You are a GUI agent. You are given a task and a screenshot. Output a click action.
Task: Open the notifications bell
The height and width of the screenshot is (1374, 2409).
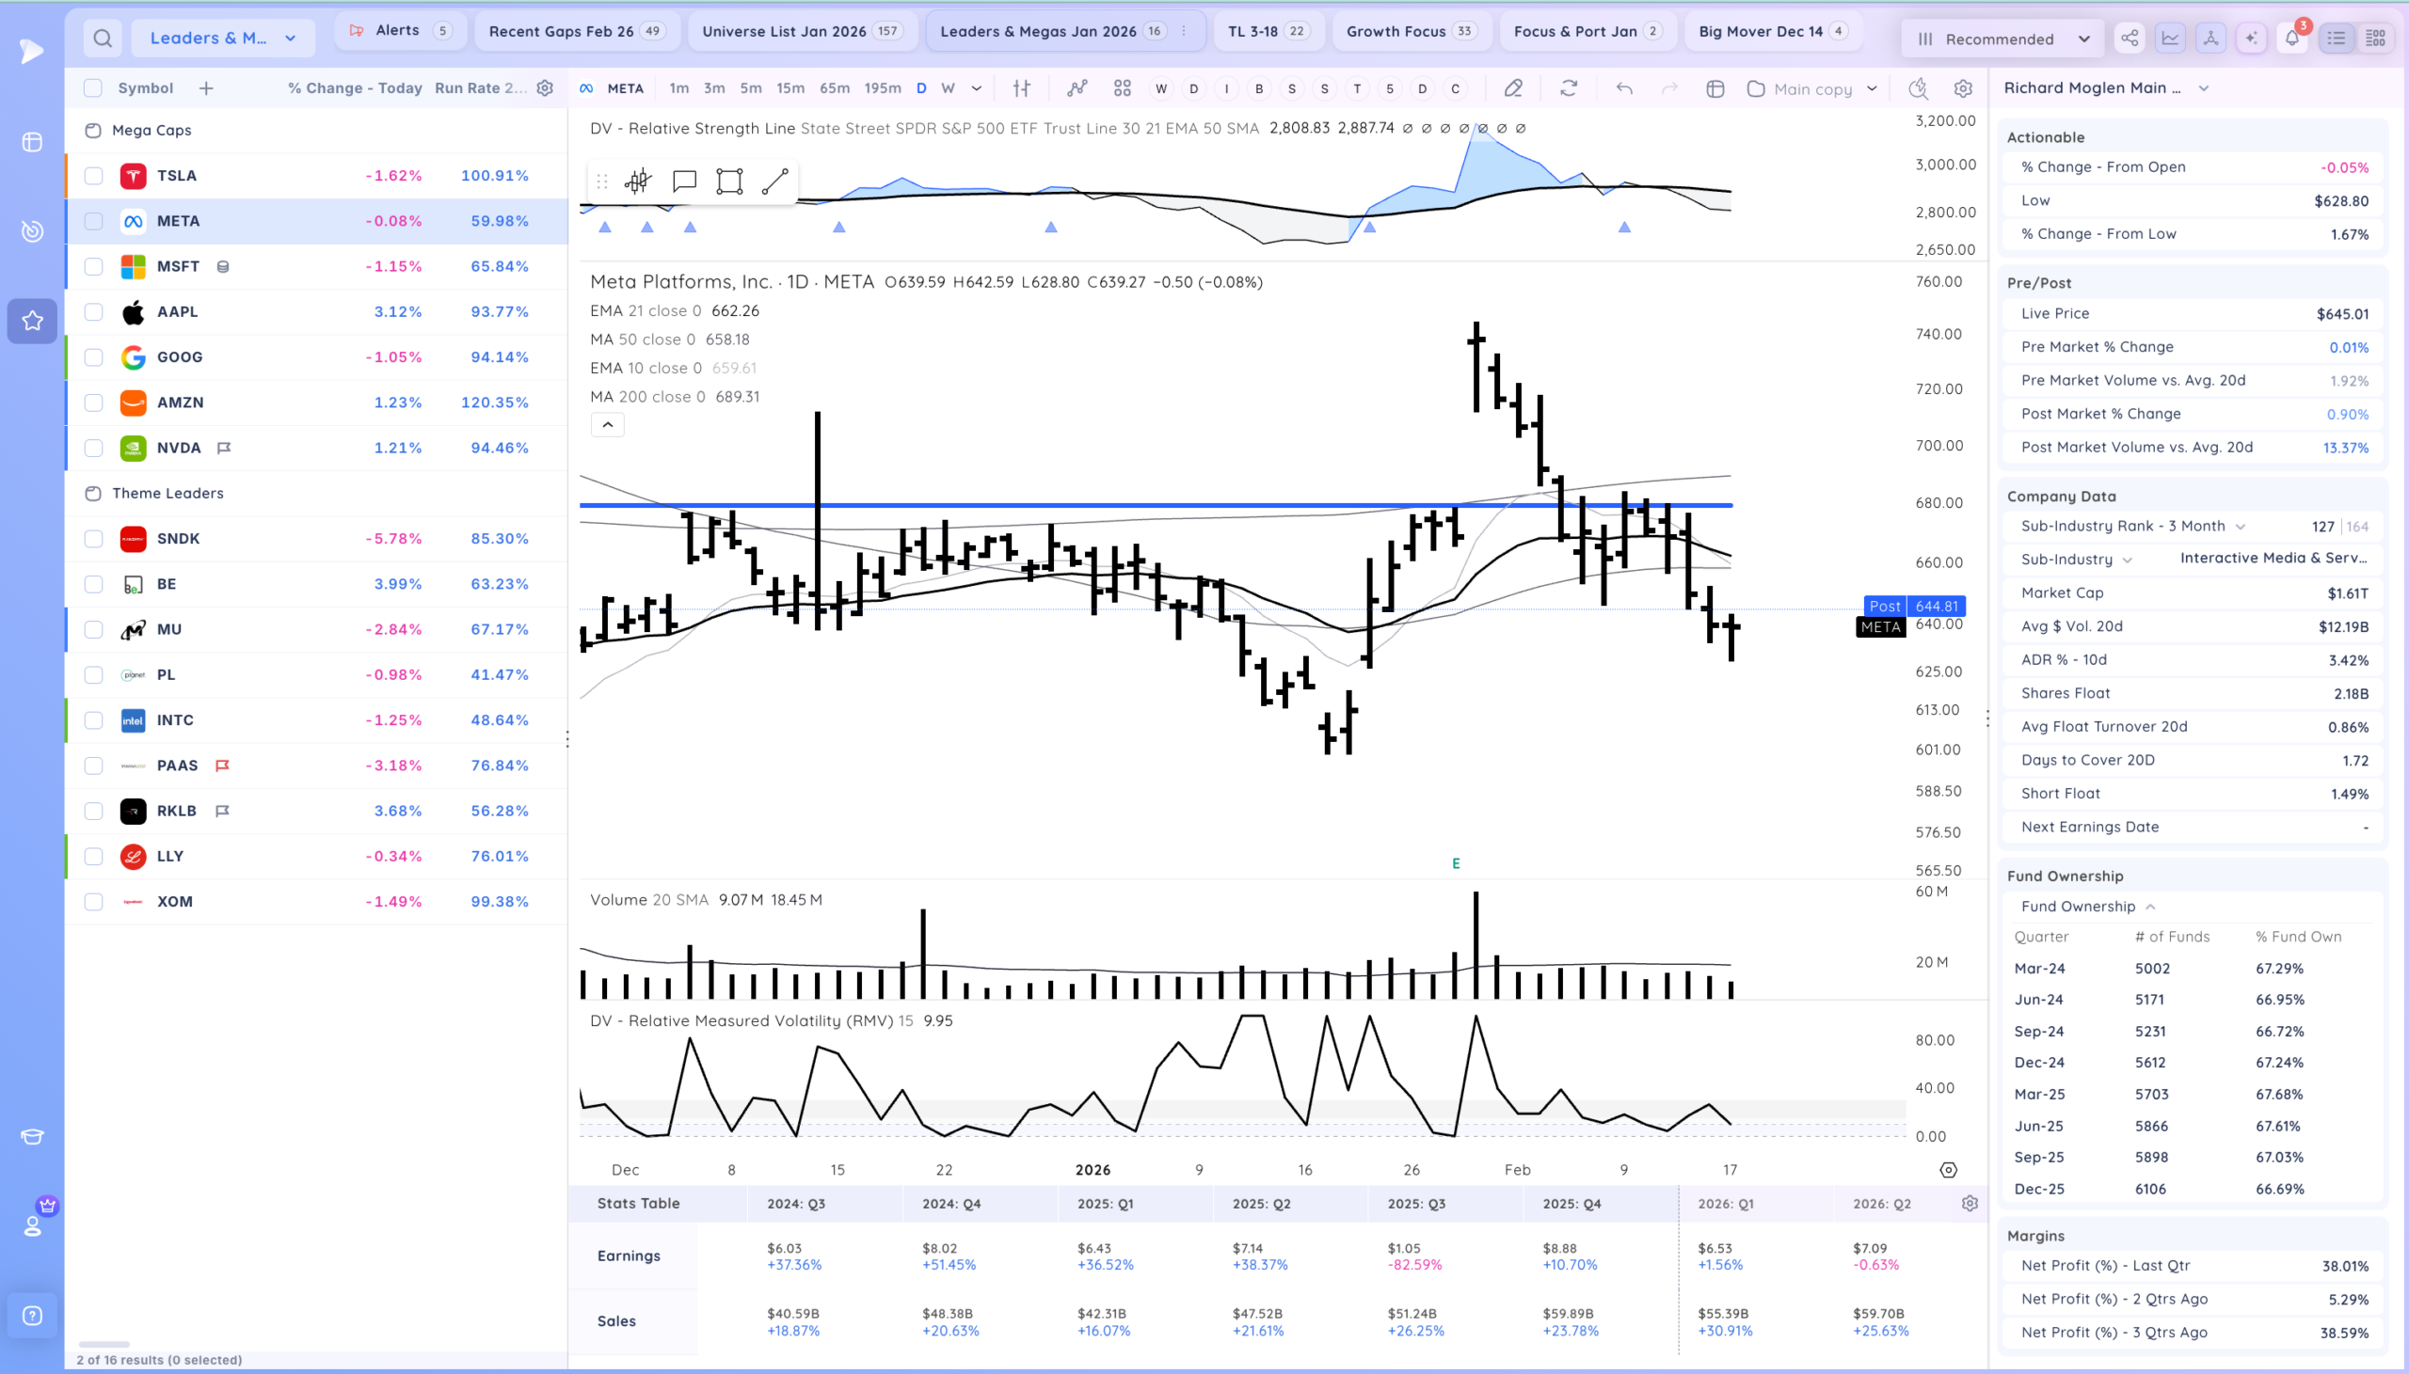pyautogui.click(x=2292, y=39)
